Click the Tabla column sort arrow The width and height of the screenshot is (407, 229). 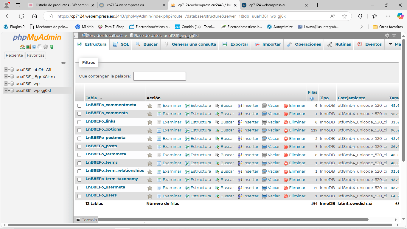pyautogui.click(x=101, y=98)
